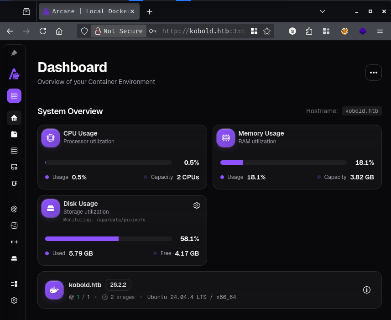Click the '1 / 1' containers count

tap(83, 297)
